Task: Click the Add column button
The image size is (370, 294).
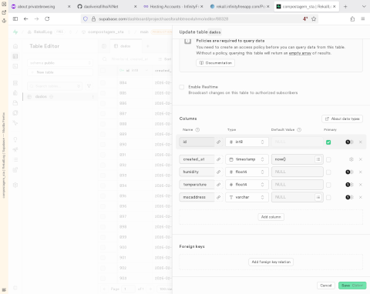Action: (x=271, y=217)
